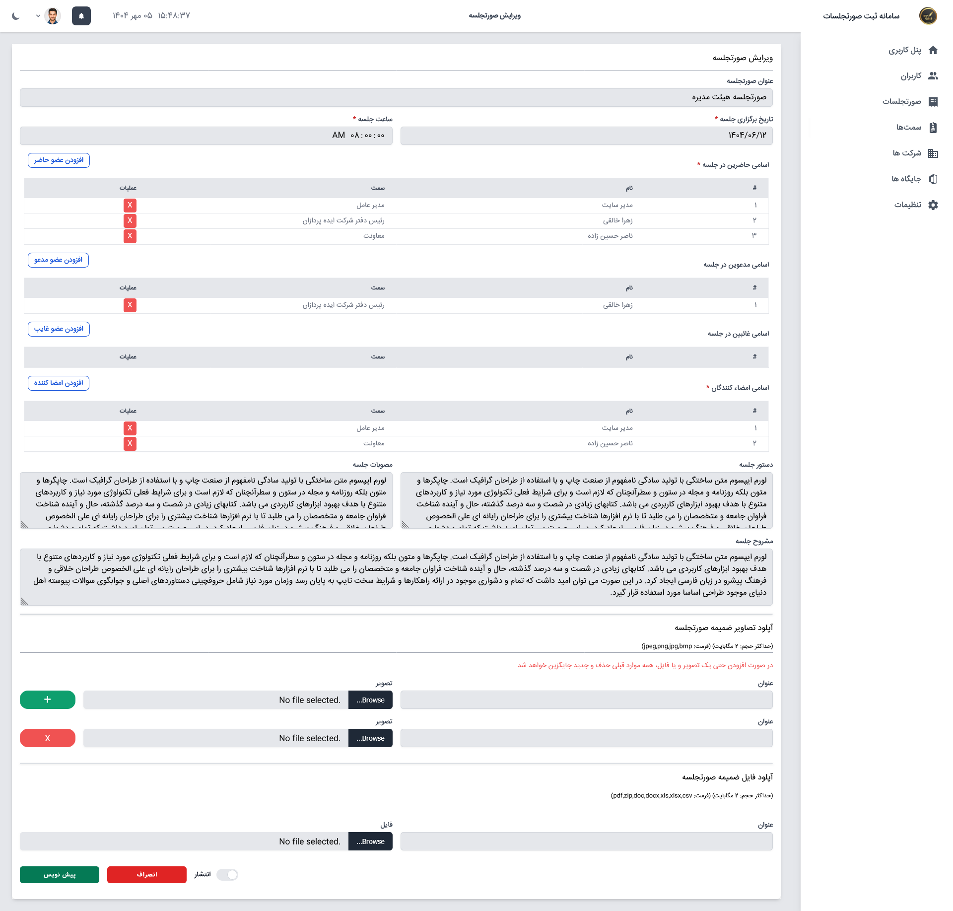This screenshot has height=911, width=953.
Task: Click the جایگاه ها icon in sidebar
Action: point(933,179)
